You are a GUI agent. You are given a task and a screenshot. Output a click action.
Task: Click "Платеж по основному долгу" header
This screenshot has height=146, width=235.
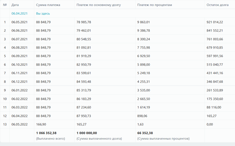(x=98, y=5)
